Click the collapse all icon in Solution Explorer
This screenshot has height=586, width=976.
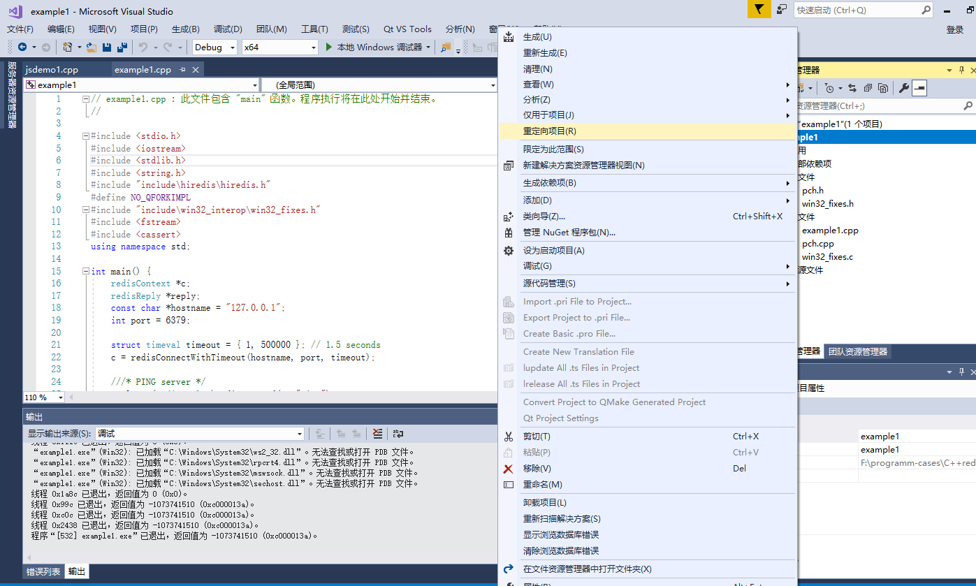868,87
